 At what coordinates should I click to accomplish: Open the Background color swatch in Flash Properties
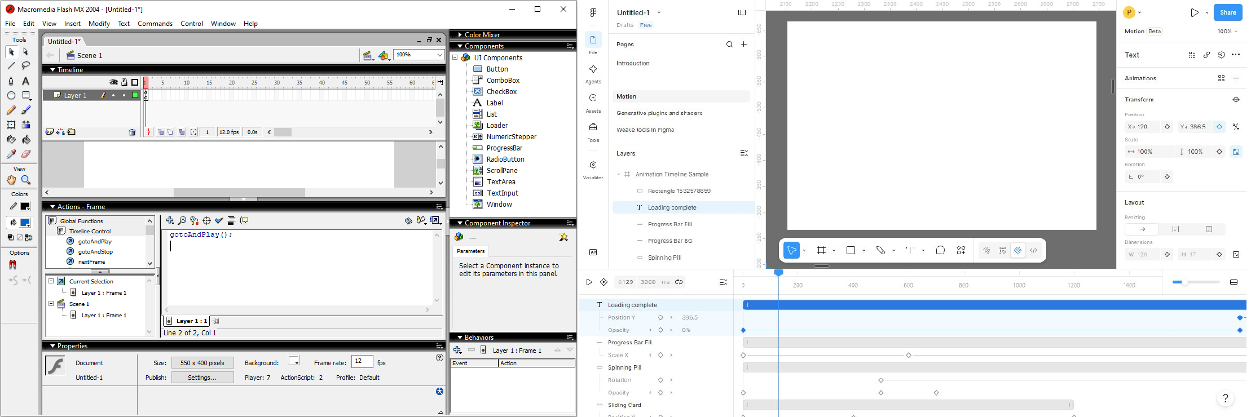294,361
